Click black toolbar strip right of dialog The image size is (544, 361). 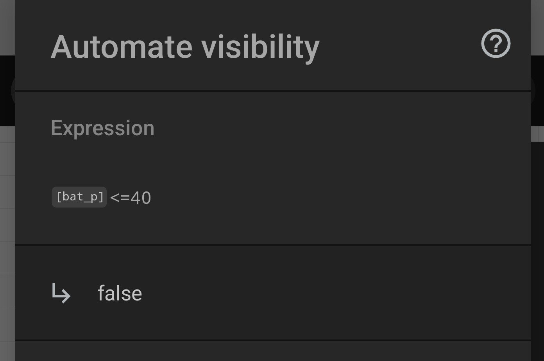(x=538, y=90)
